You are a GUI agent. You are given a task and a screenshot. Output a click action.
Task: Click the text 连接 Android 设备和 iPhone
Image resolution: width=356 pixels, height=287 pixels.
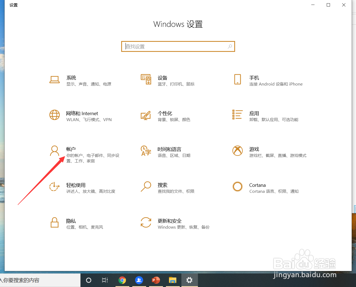[x=276, y=84]
